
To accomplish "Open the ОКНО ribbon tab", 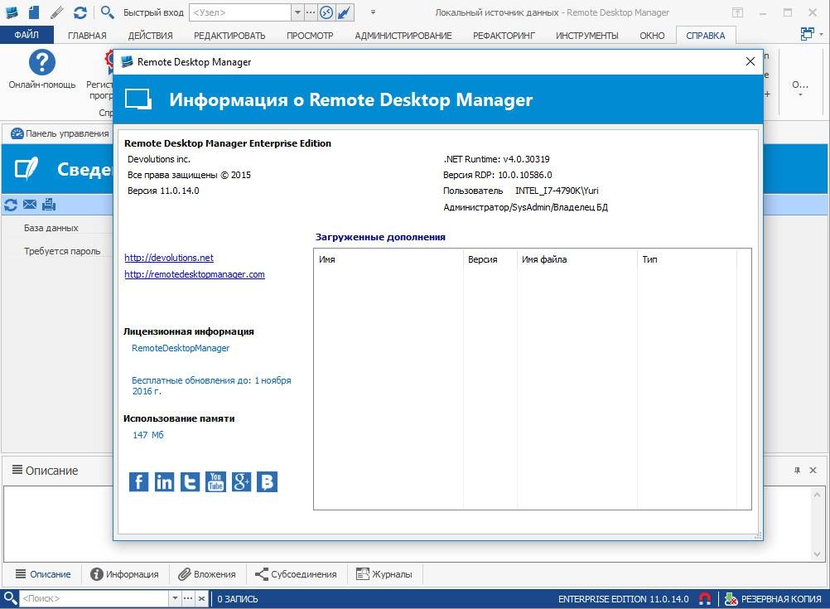I will click(652, 36).
